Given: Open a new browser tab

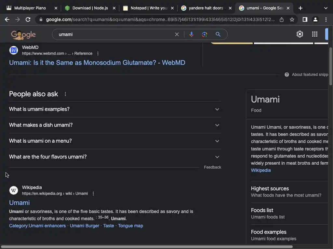Looking at the screenshot, I should tap(300, 8).
